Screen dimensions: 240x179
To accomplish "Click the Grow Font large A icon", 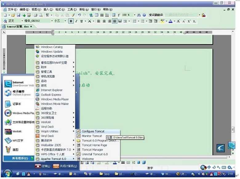I will click(x=178, y=21).
